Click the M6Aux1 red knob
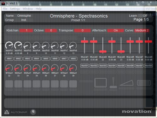 coord(55,68)
